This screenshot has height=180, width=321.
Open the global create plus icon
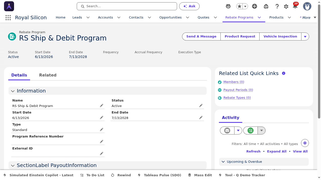255,6
